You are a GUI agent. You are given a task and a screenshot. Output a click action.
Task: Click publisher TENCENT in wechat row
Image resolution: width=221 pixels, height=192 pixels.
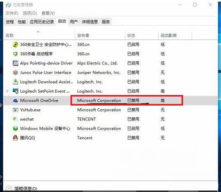click(86, 119)
